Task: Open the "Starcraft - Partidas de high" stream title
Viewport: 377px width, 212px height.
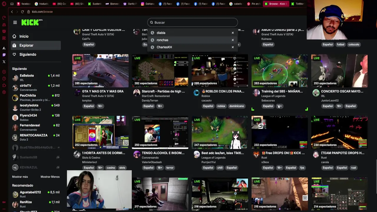Action: 163,91
